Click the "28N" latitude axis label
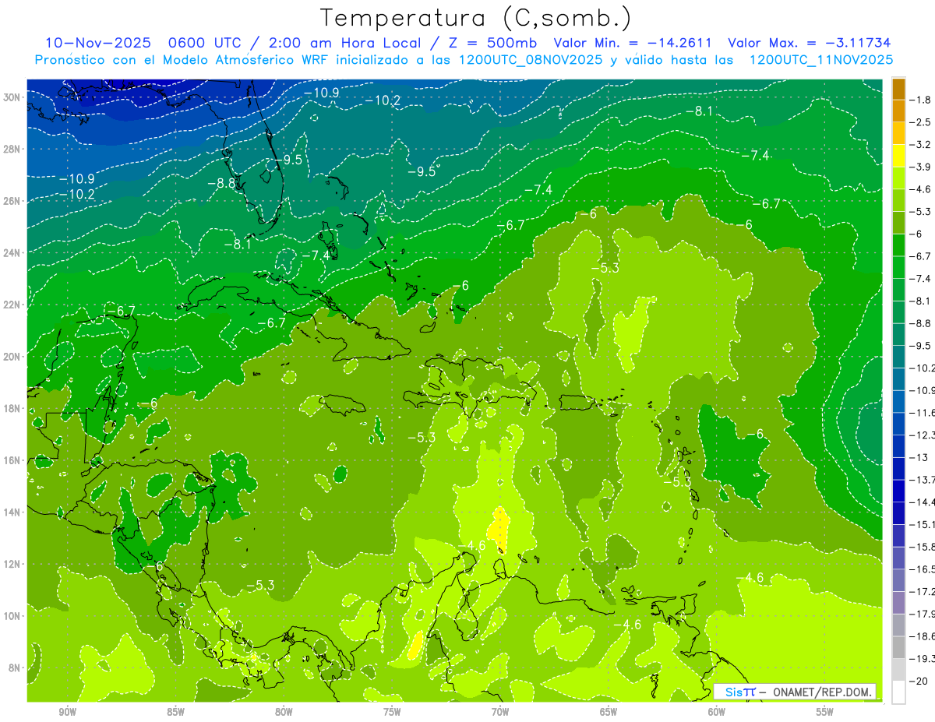The height and width of the screenshot is (722, 935). pos(12,149)
